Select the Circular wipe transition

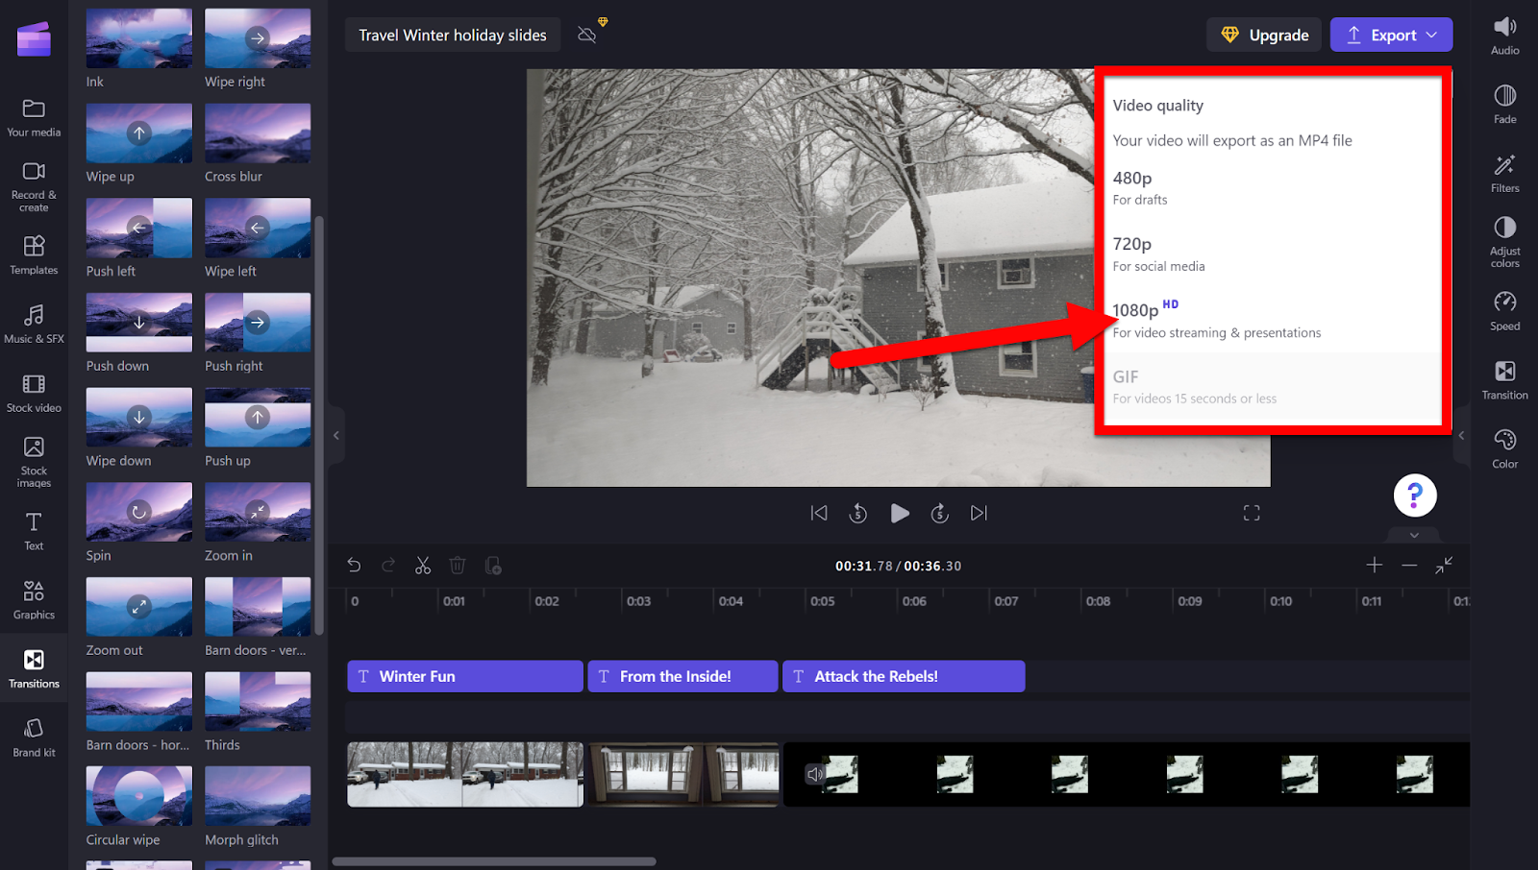(139, 796)
